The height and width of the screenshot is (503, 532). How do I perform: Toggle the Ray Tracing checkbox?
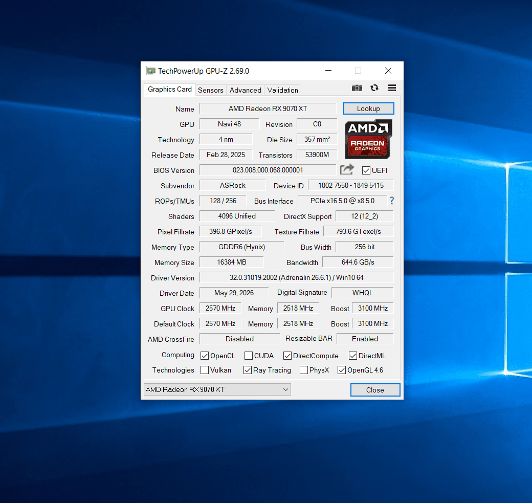(x=248, y=370)
